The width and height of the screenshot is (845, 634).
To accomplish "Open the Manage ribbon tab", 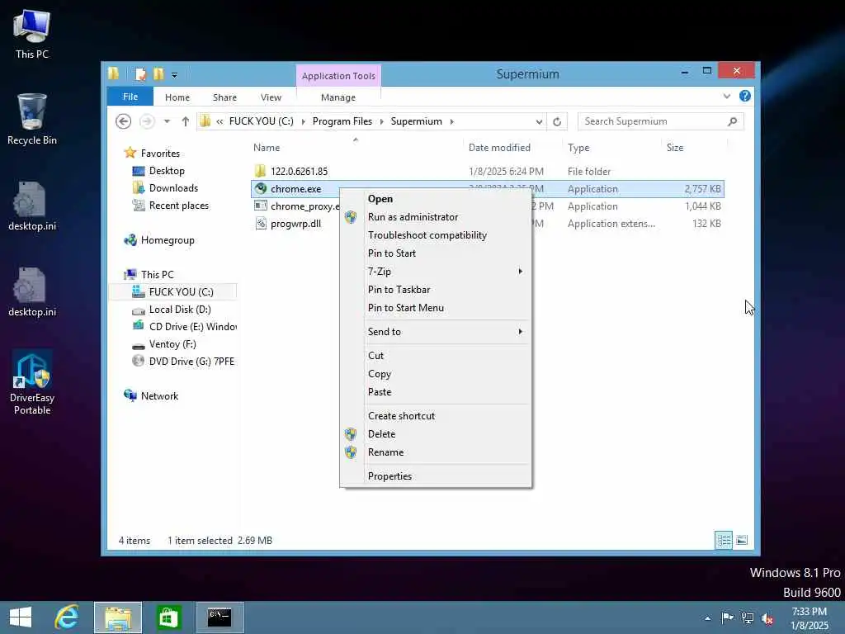I will click(338, 97).
